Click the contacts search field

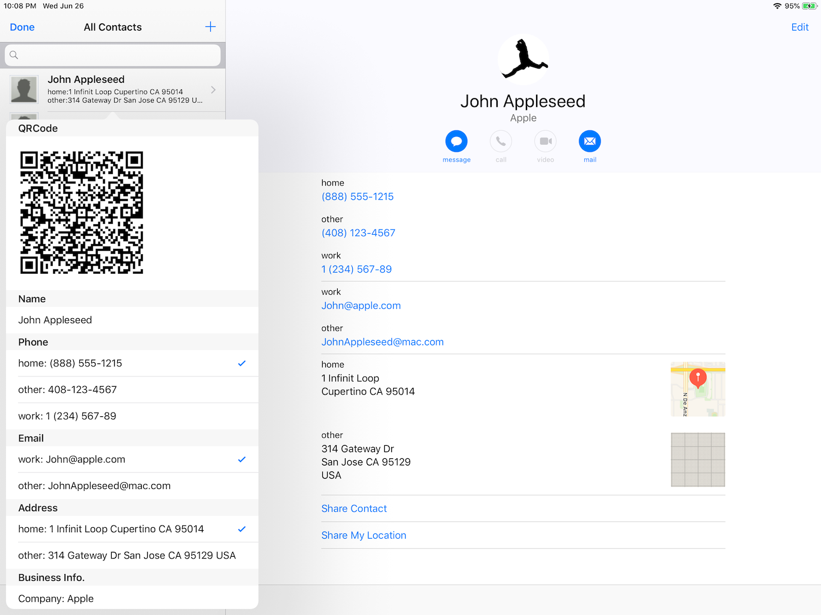[x=112, y=55]
